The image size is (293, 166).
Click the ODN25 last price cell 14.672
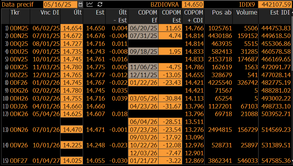(72, 36)
